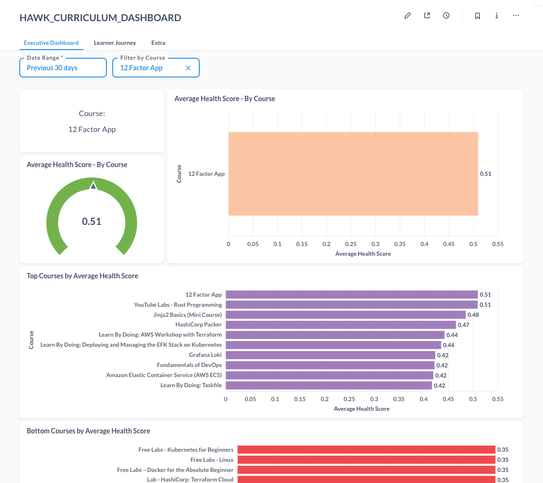Click the red Free Labs - Linux bar
The image size is (543, 483).
pyautogui.click(x=366, y=460)
